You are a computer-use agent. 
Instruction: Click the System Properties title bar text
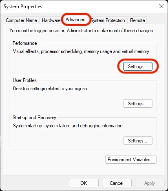point(23,7)
